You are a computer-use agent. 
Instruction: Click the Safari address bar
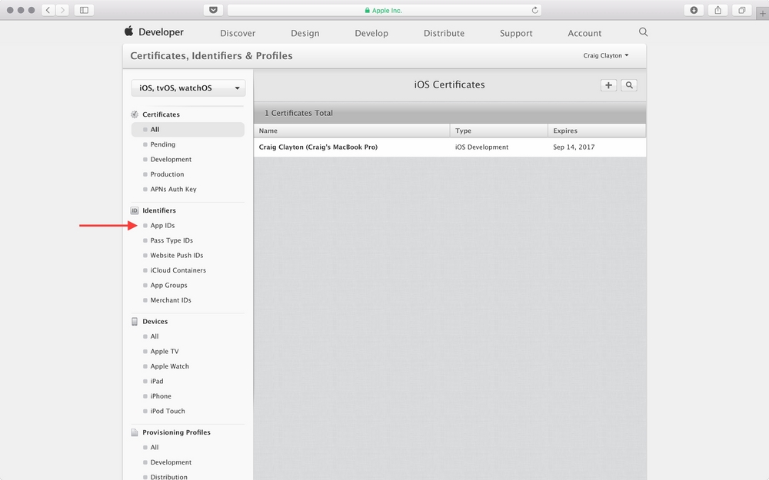pos(384,10)
